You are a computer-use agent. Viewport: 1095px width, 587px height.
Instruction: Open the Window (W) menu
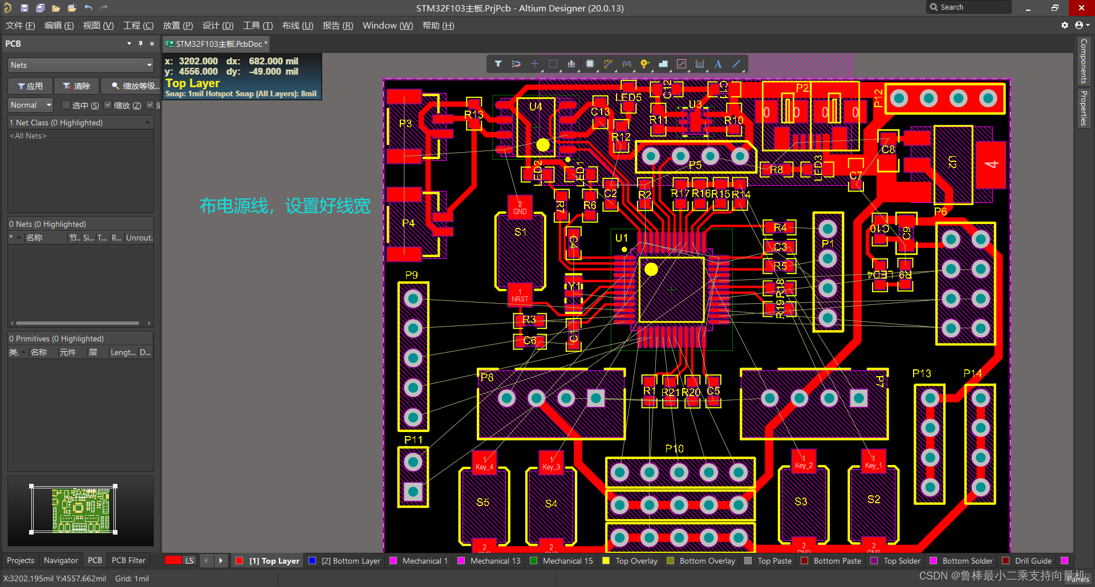tap(388, 26)
